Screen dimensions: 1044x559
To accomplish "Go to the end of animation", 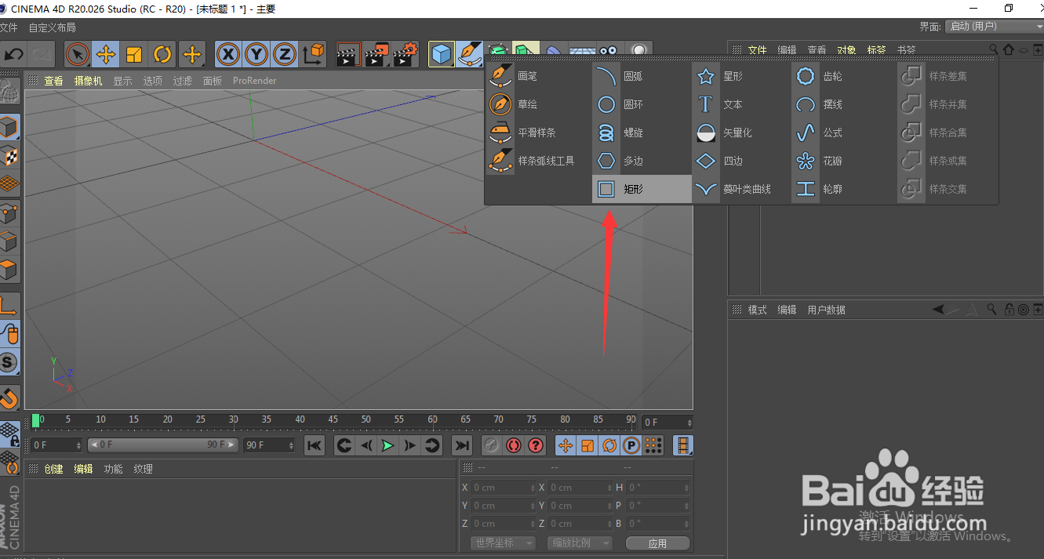I will click(462, 445).
